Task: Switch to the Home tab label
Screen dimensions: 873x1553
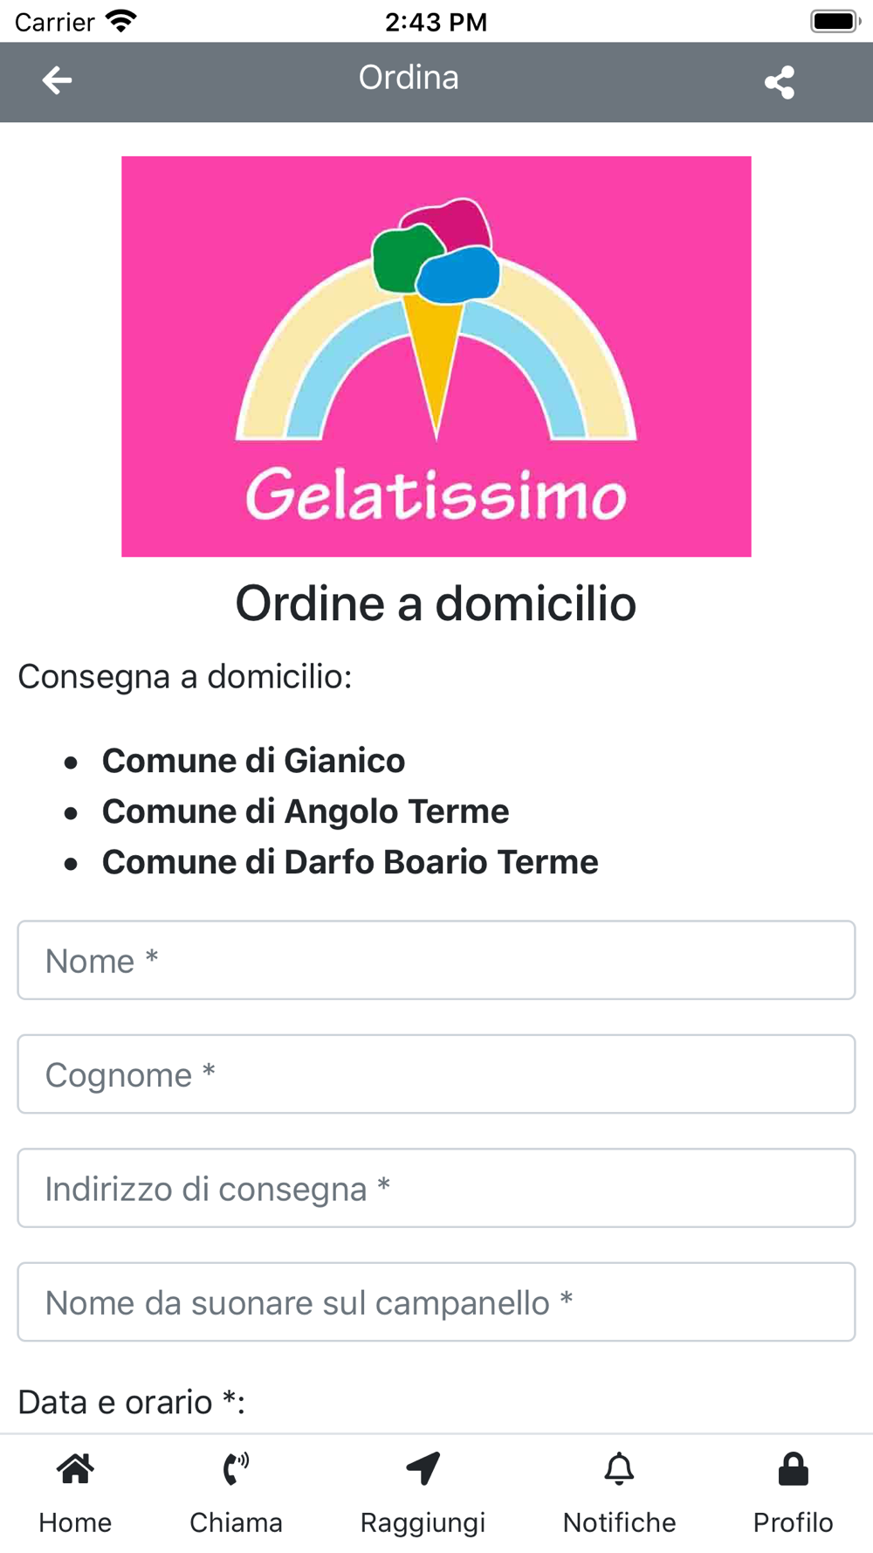Action: pos(75,1522)
